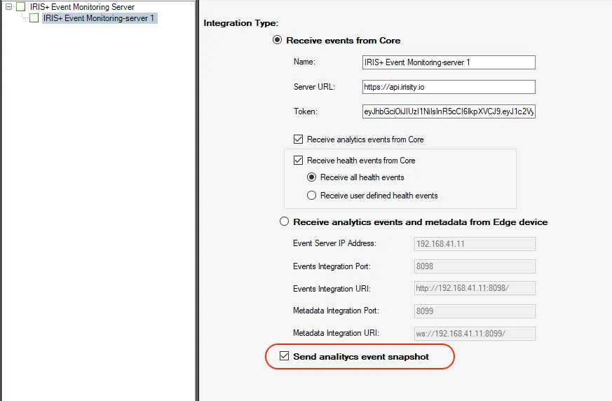612x401 pixels.
Task: Click the Events Integration Port label
Action: tap(332, 266)
